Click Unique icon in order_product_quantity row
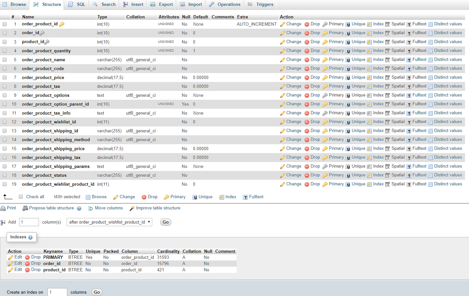469x296 pixels. point(348,51)
